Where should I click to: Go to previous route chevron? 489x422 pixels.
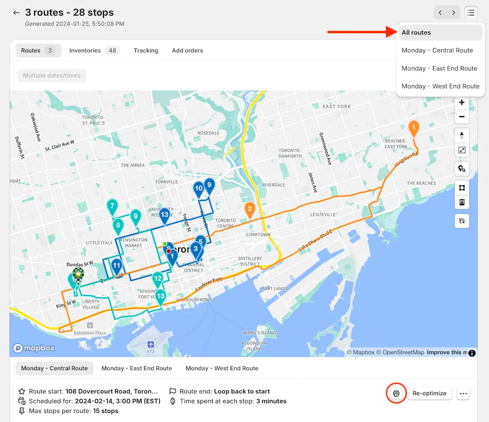pyautogui.click(x=440, y=13)
